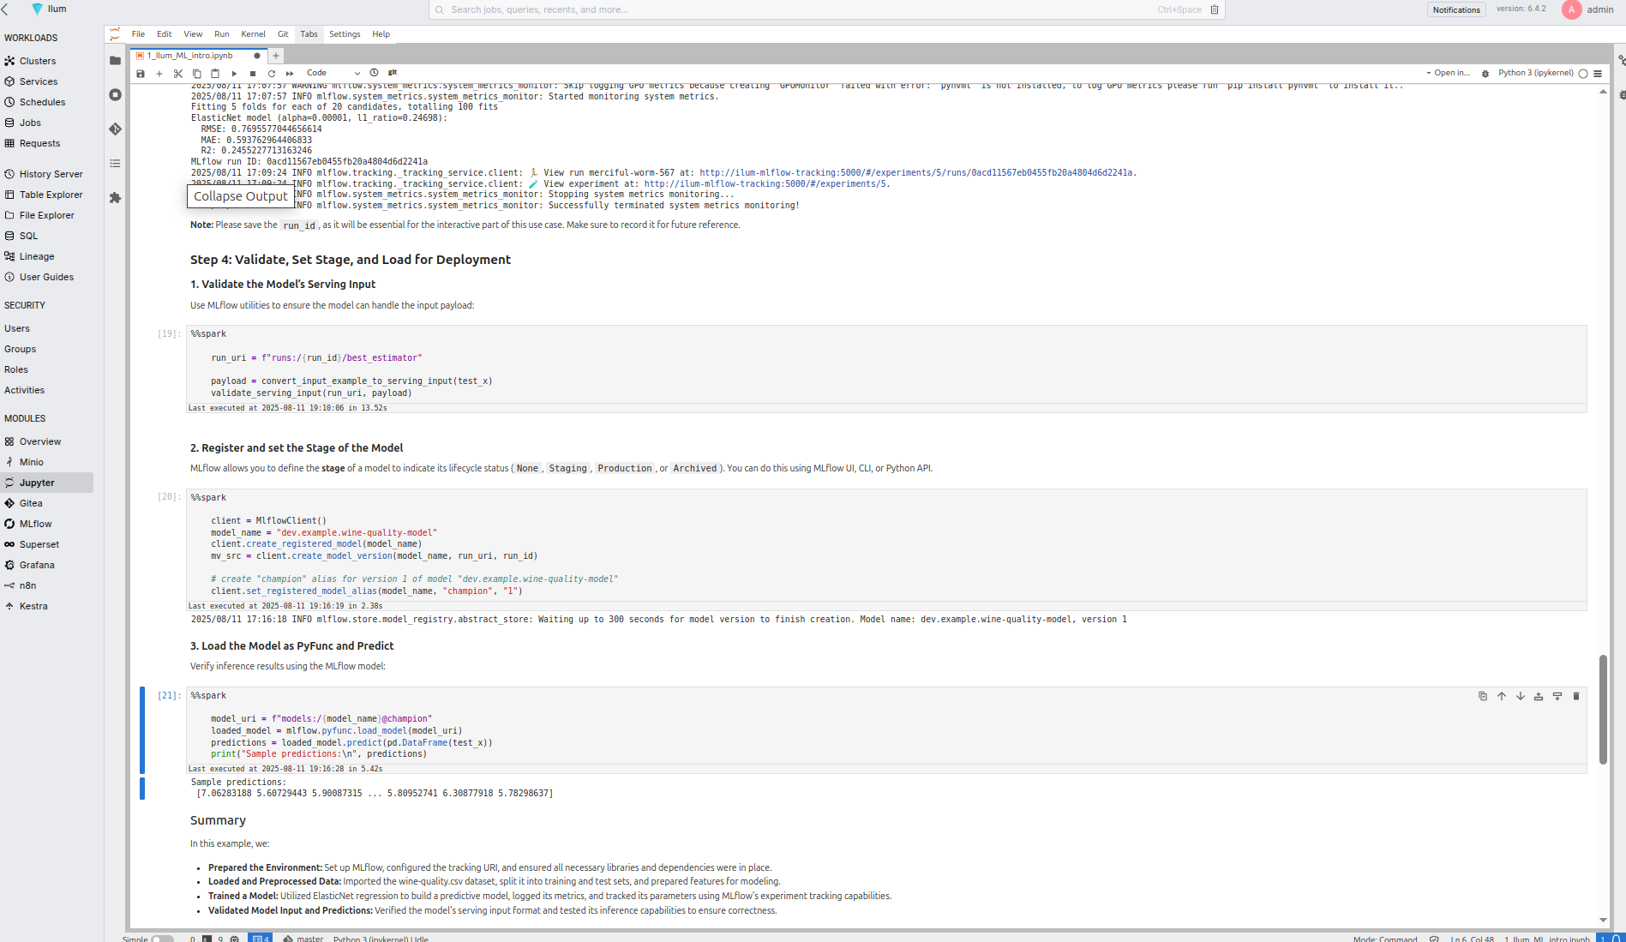This screenshot has height=942, width=1626.
Task: Open the SQL section from the sidebar
Action: click(x=21, y=236)
